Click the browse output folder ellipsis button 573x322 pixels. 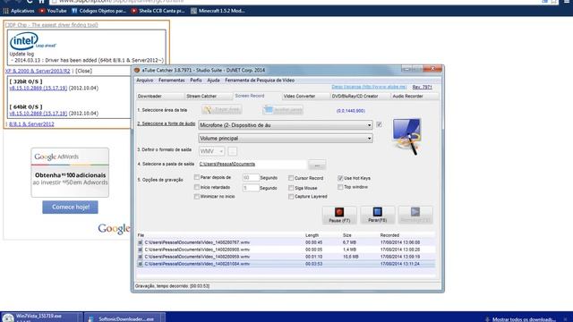point(317,165)
